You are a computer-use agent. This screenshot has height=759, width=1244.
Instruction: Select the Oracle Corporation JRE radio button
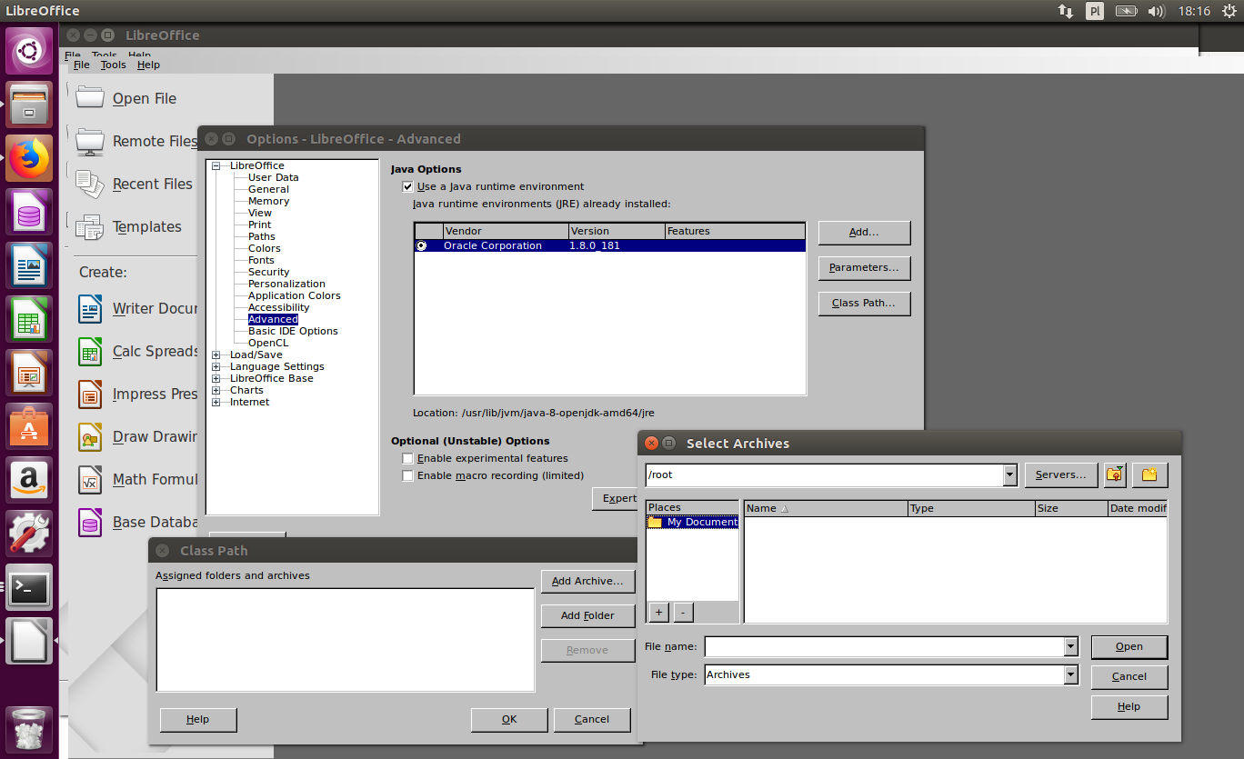(422, 245)
